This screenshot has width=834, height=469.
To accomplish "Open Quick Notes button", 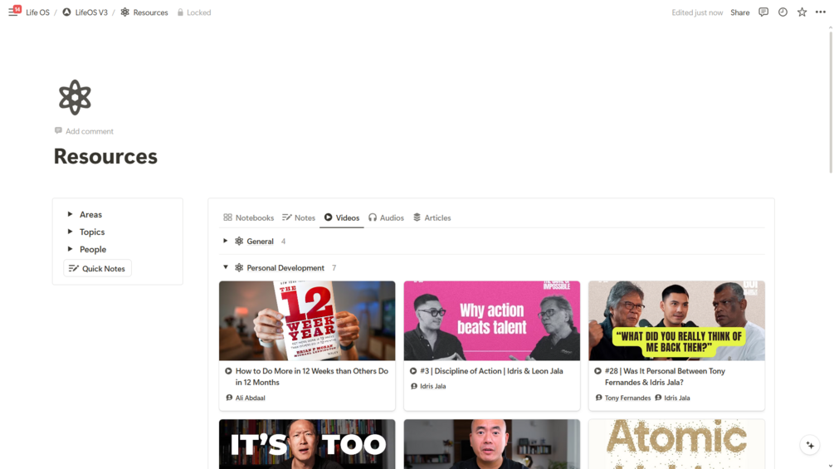I will click(x=97, y=268).
